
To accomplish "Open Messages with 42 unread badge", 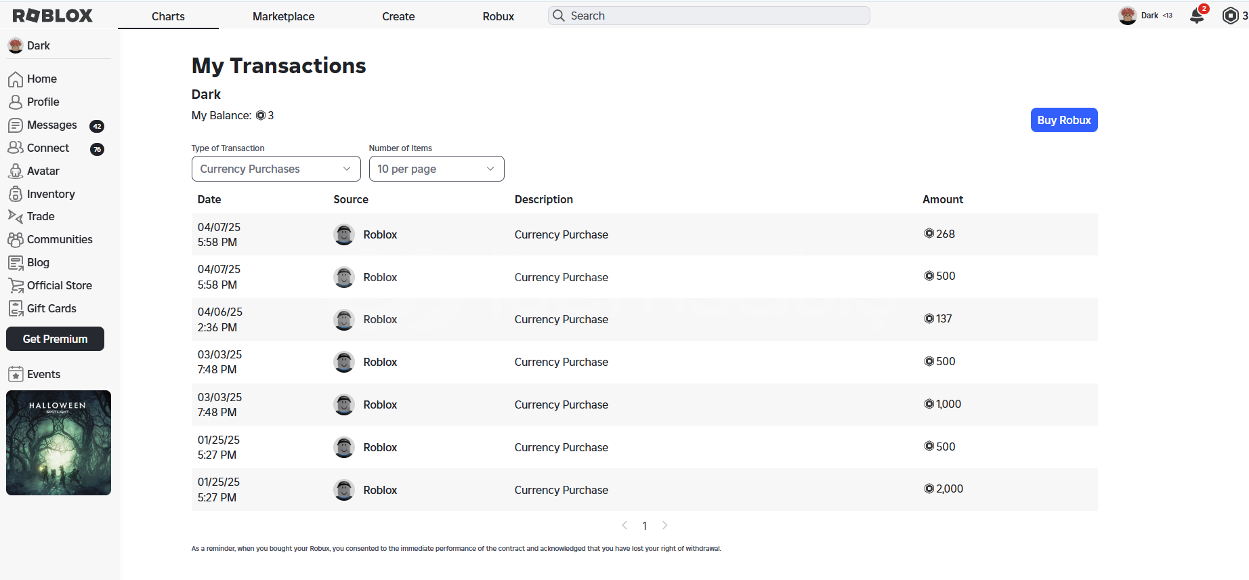I will pyautogui.click(x=51, y=125).
